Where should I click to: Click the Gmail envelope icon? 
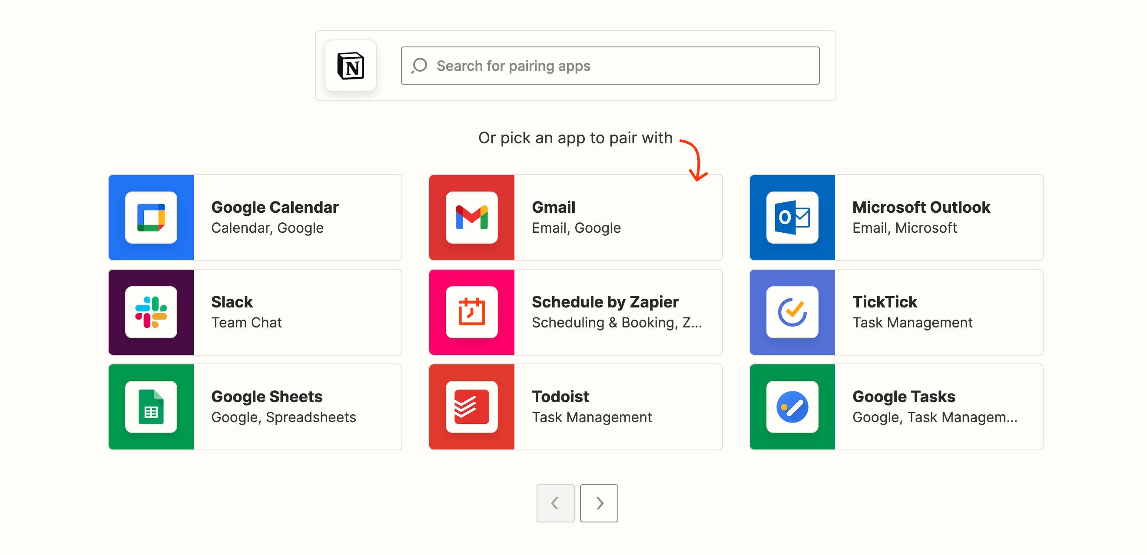[471, 217]
